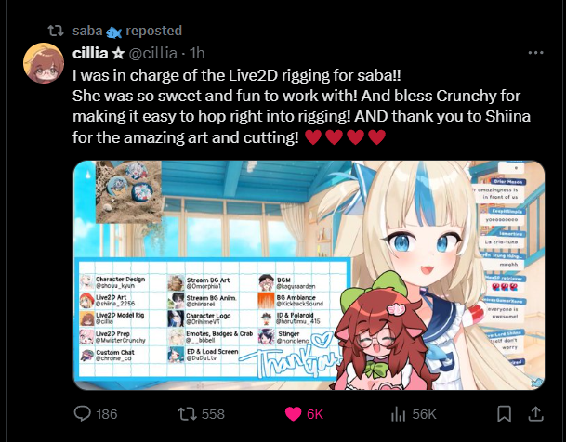The height and width of the screenshot is (442, 566).
Task: Click the repost arrows icon showing 558
Action: [188, 414]
